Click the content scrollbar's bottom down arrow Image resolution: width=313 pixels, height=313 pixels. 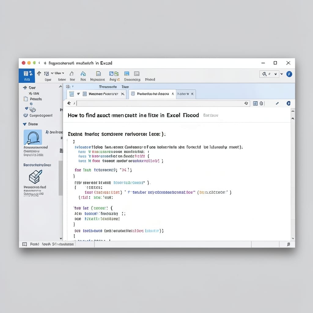click(x=293, y=238)
